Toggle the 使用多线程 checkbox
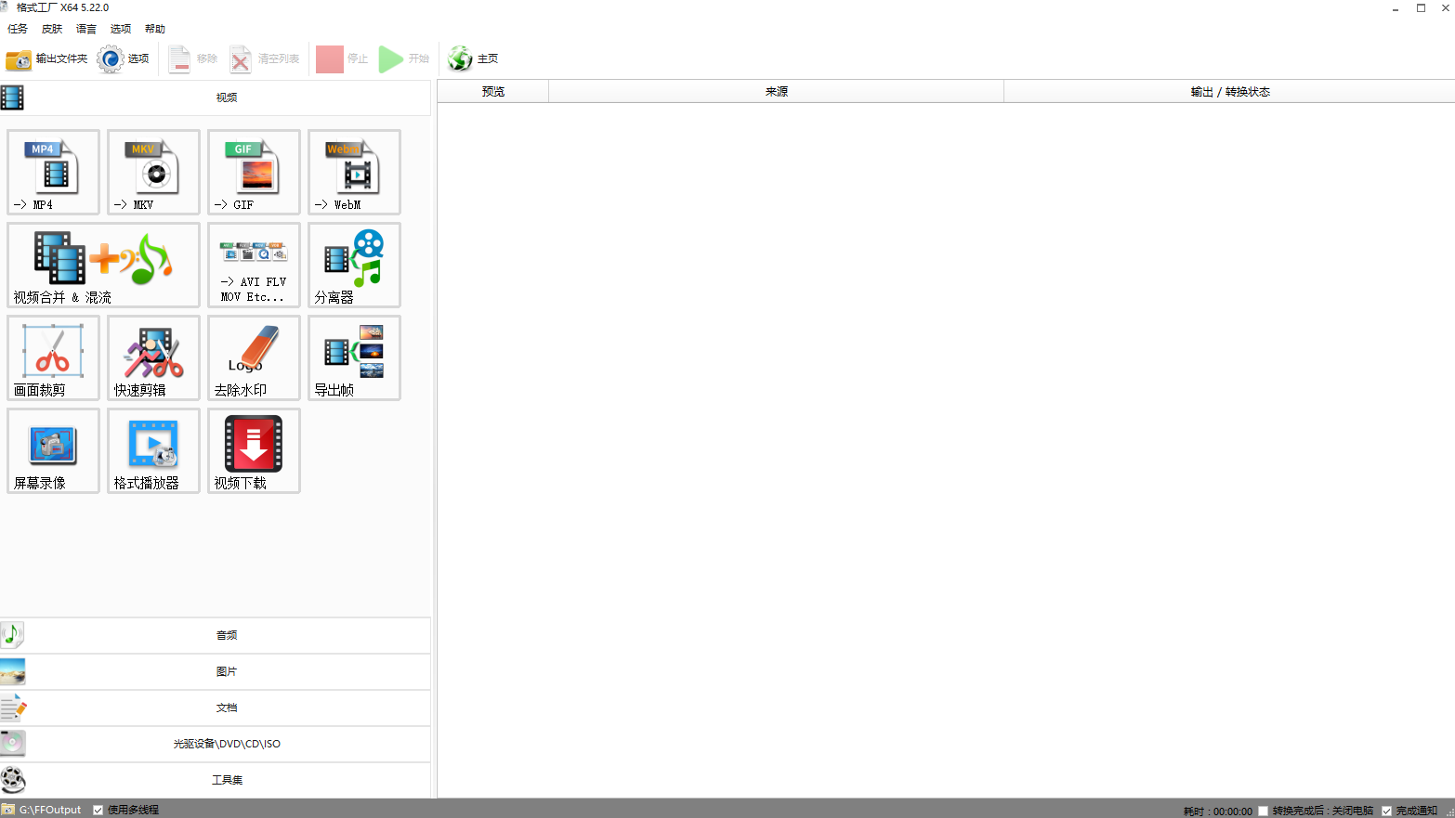Image resolution: width=1455 pixels, height=818 pixels. [x=98, y=810]
